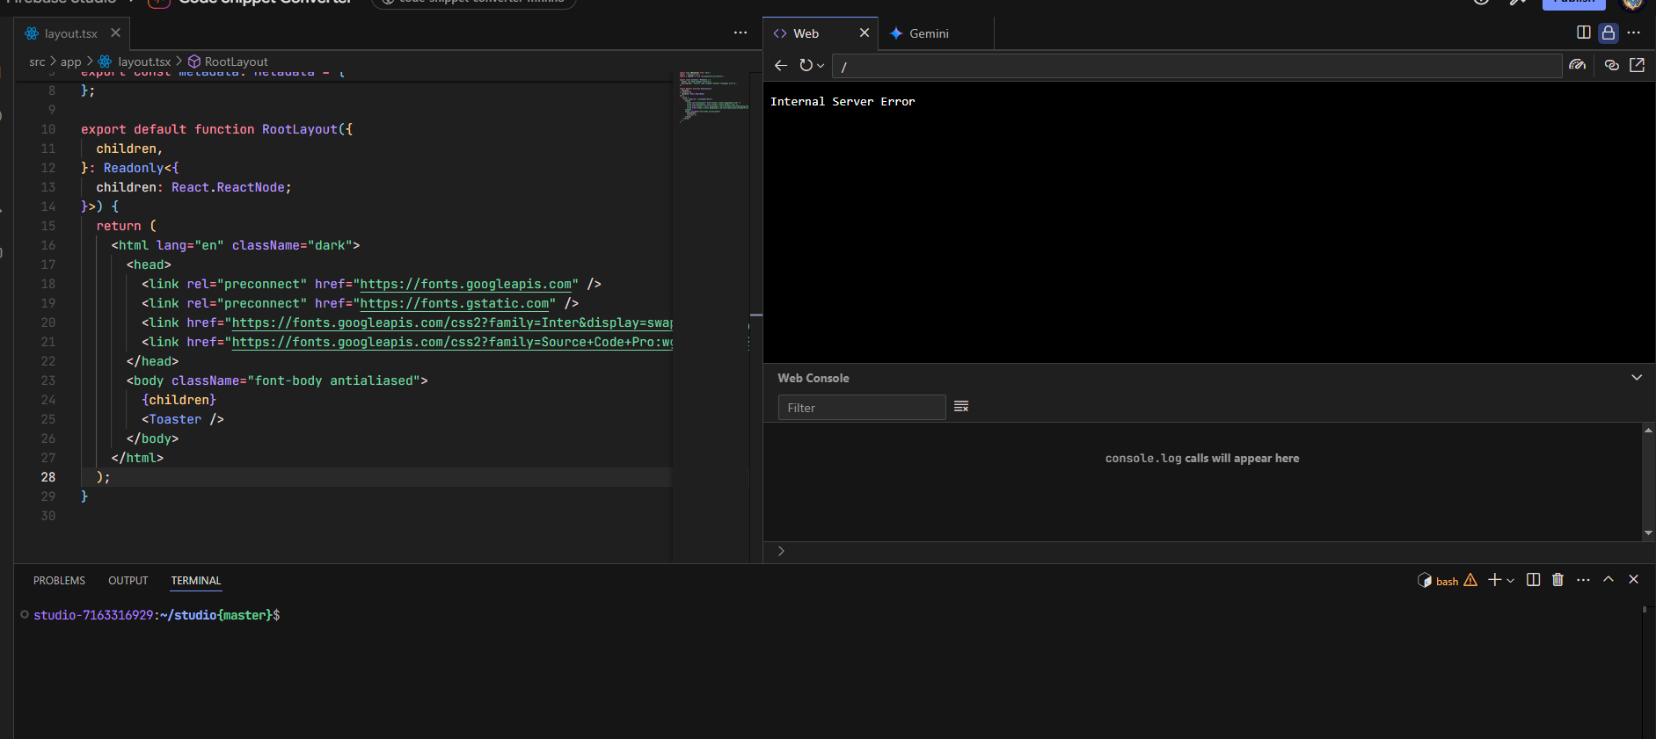The height and width of the screenshot is (739, 1656).
Task: Click the back arrow in the web preview
Action: point(780,65)
